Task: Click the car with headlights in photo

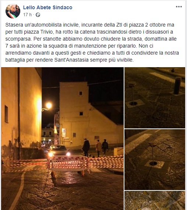Action: pyautogui.click(x=59, y=151)
